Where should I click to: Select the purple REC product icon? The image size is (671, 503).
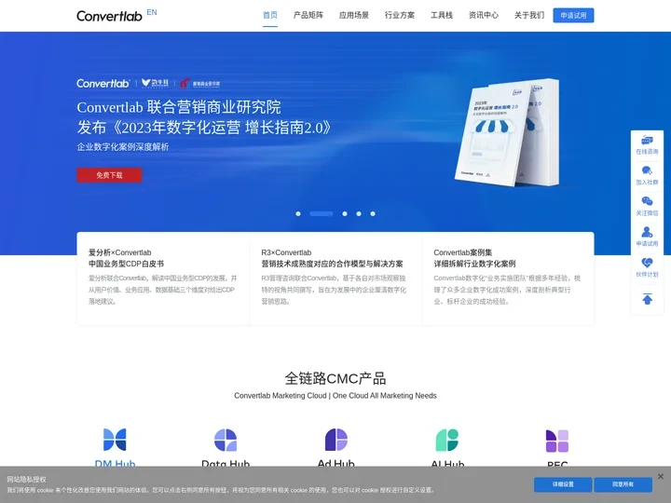pos(557,441)
